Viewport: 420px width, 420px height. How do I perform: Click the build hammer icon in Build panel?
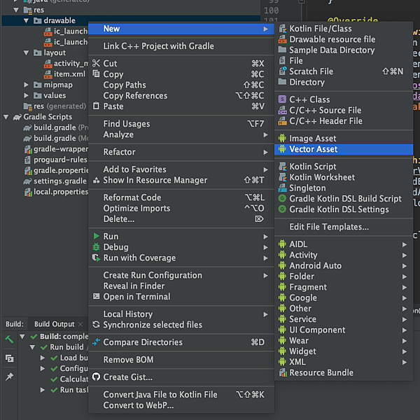(x=9, y=339)
